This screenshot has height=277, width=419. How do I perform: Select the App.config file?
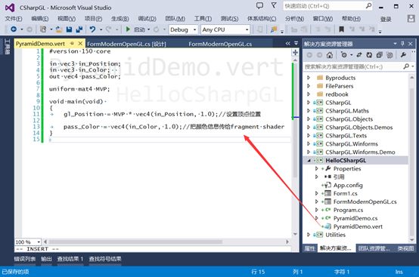(x=348, y=185)
